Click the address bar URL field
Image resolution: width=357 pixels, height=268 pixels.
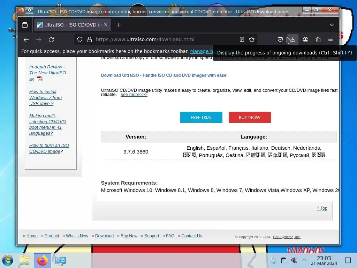coord(166,39)
